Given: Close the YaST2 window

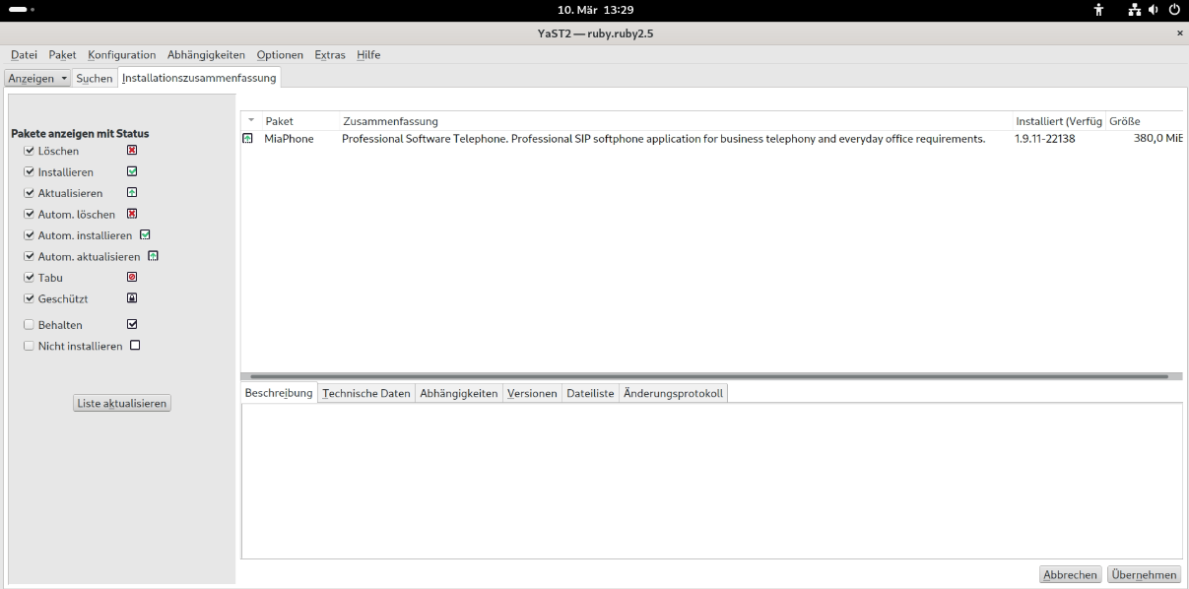Looking at the screenshot, I should (1180, 33).
